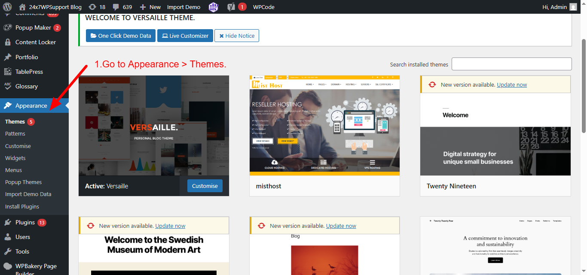
Task: Click the Twenty Nineteen theme name
Action: (451, 186)
